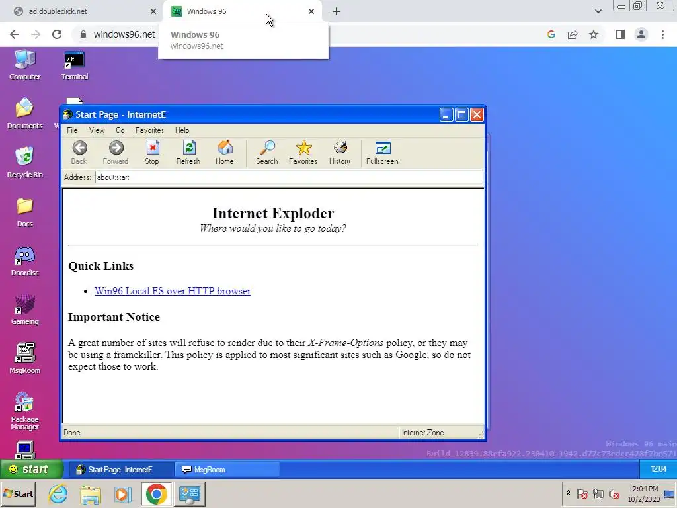The width and height of the screenshot is (677, 508).
Task: Click the muted volume tray icon
Action: point(614,493)
